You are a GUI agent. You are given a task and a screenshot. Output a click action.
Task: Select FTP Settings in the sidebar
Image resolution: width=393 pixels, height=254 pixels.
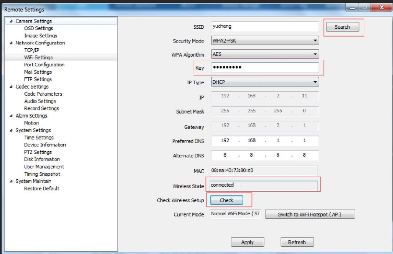click(37, 79)
